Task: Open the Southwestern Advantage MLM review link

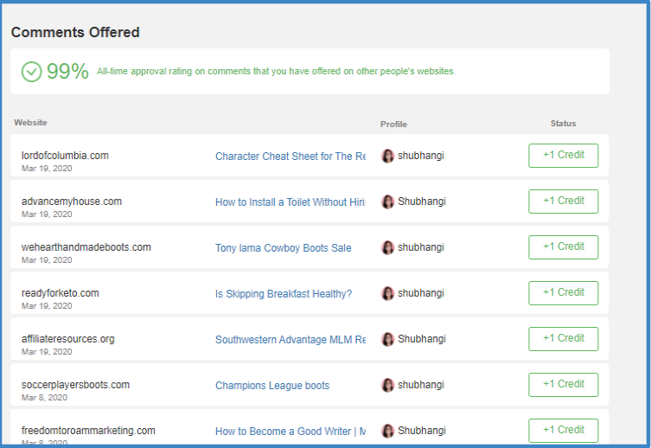Action: point(290,340)
